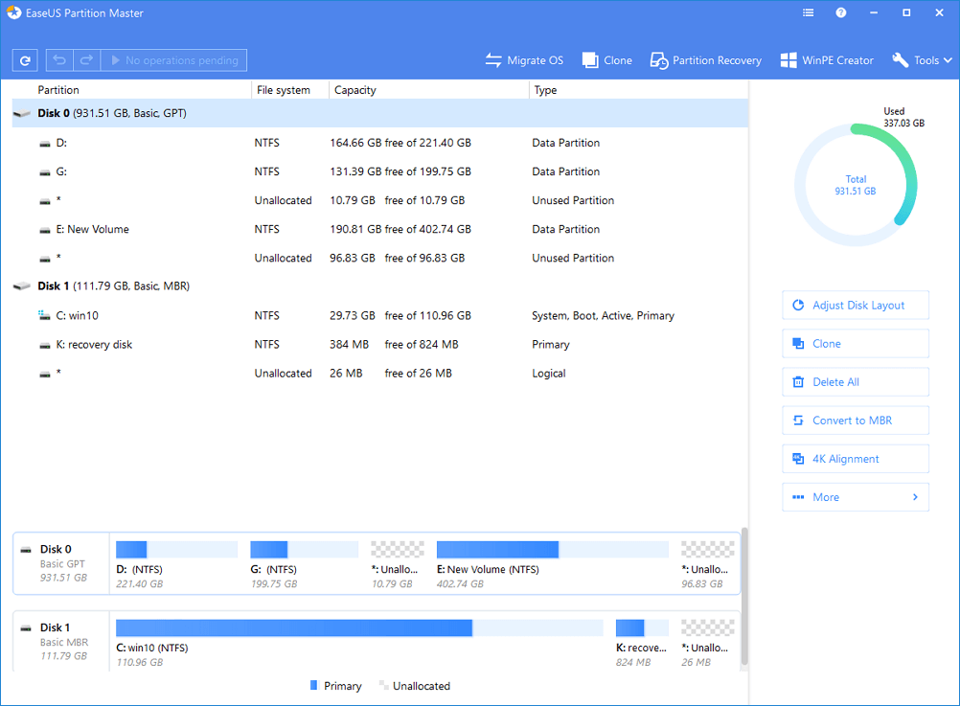Select the 96.83 GB unallocated row
This screenshot has width=960, height=706.
(379, 258)
